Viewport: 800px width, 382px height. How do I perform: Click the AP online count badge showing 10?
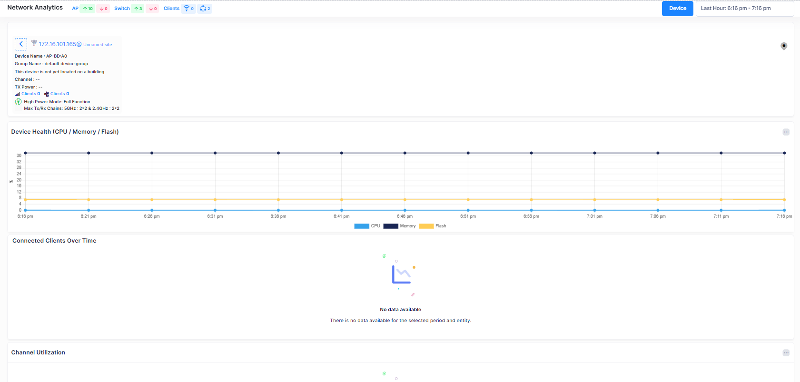[x=88, y=9]
